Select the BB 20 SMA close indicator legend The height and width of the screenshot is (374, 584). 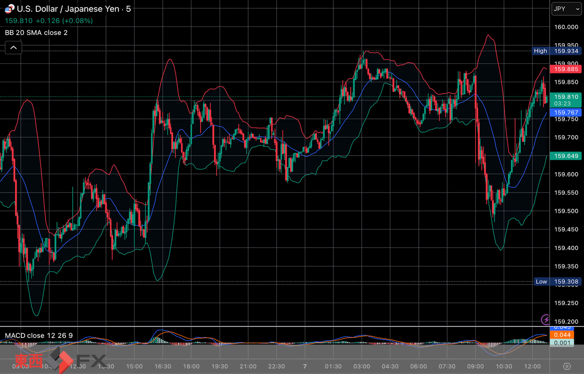point(36,33)
